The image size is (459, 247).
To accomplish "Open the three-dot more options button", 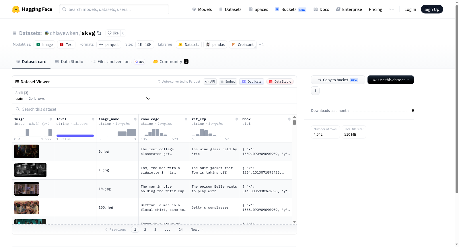I will [315, 91].
